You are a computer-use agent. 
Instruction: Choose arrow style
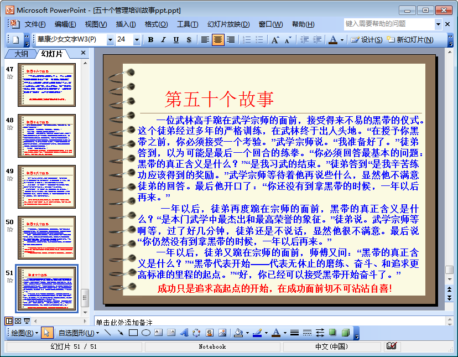coord(320,333)
